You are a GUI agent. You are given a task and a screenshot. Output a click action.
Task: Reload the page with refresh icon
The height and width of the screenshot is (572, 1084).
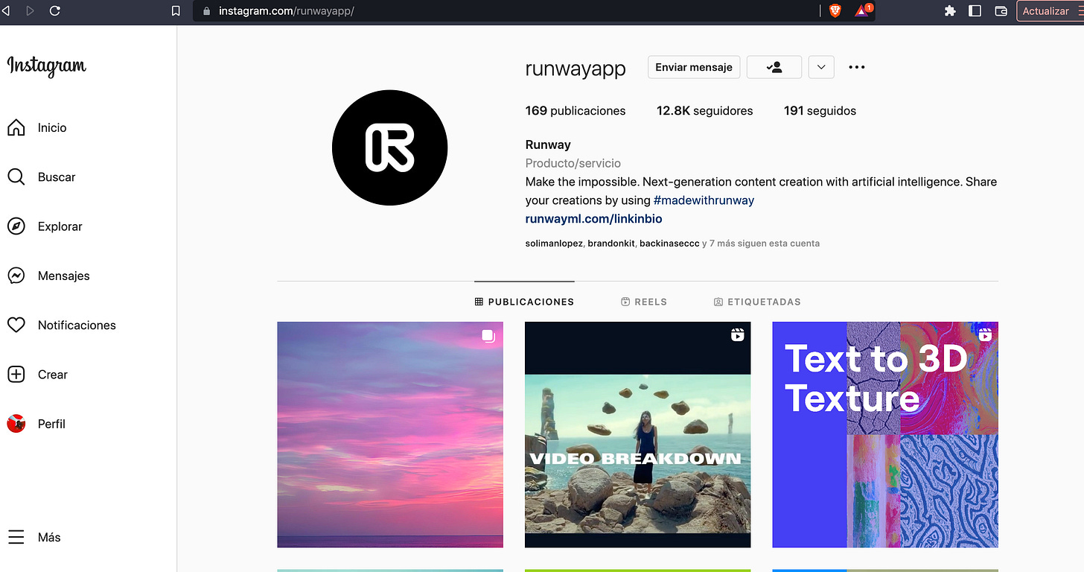[x=54, y=11]
